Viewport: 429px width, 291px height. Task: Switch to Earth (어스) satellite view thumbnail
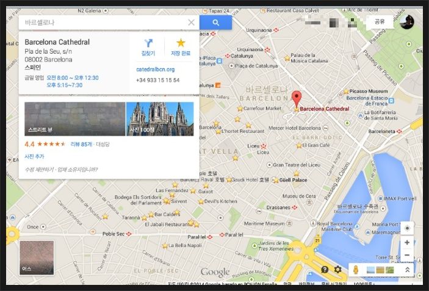coord(37,257)
